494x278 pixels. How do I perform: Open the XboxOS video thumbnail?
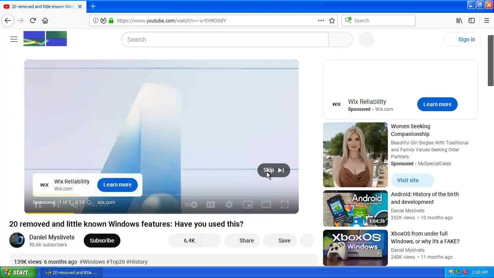[x=355, y=248]
